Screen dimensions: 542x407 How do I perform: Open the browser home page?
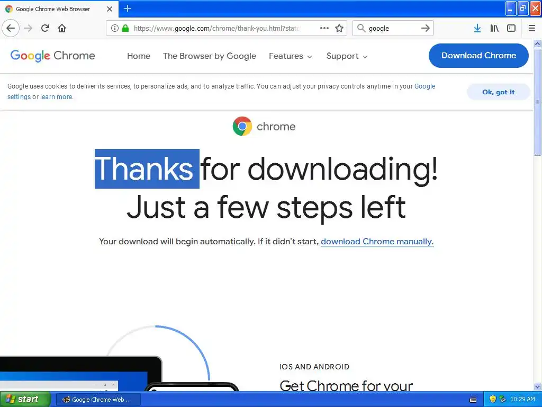click(x=62, y=28)
